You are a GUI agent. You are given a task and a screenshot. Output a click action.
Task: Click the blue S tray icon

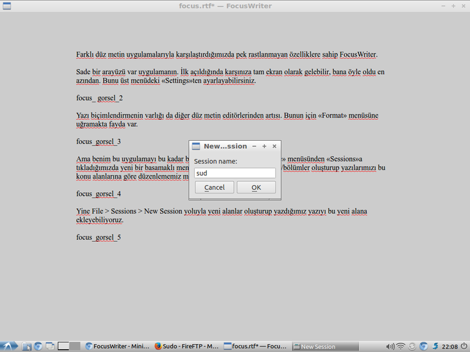click(x=435, y=346)
